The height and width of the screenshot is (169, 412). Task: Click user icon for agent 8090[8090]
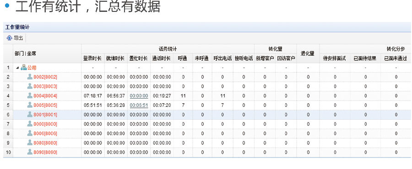click(x=30, y=152)
